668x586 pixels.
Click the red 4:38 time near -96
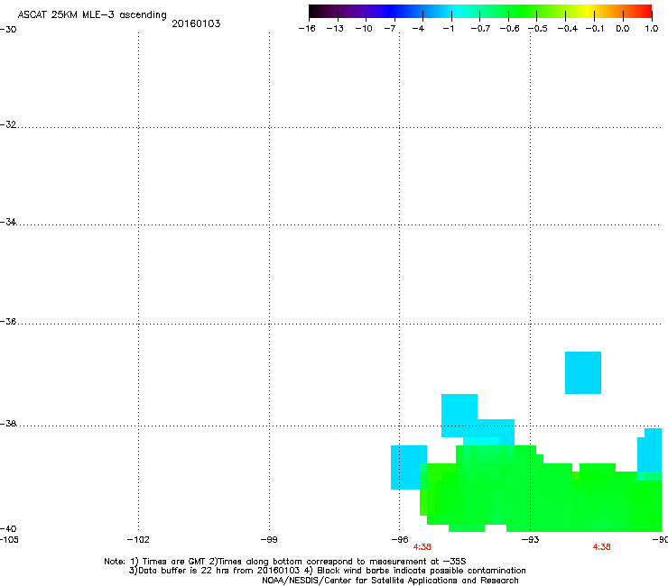422,547
